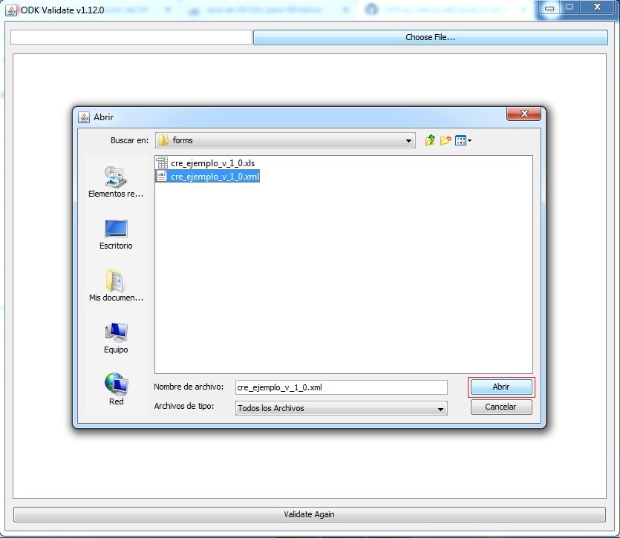Click Abrir button to open file
Image resolution: width=620 pixels, height=538 pixels.
[501, 387]
